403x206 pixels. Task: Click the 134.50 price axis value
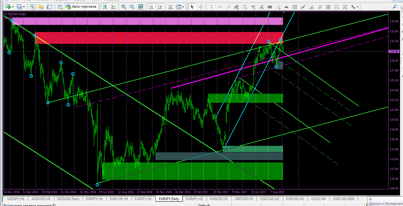coord(394,21)
